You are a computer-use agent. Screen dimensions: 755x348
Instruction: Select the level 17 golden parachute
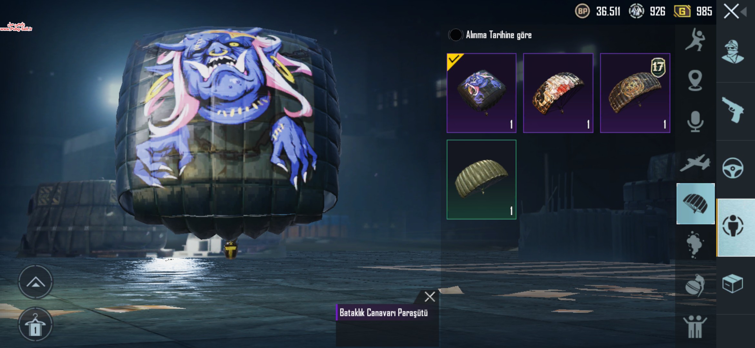pos(635,93)
